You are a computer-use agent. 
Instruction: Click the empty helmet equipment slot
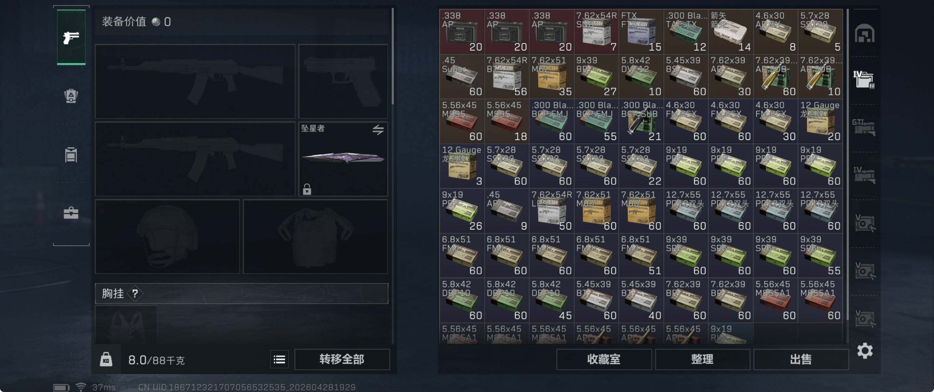pos(167,236)
